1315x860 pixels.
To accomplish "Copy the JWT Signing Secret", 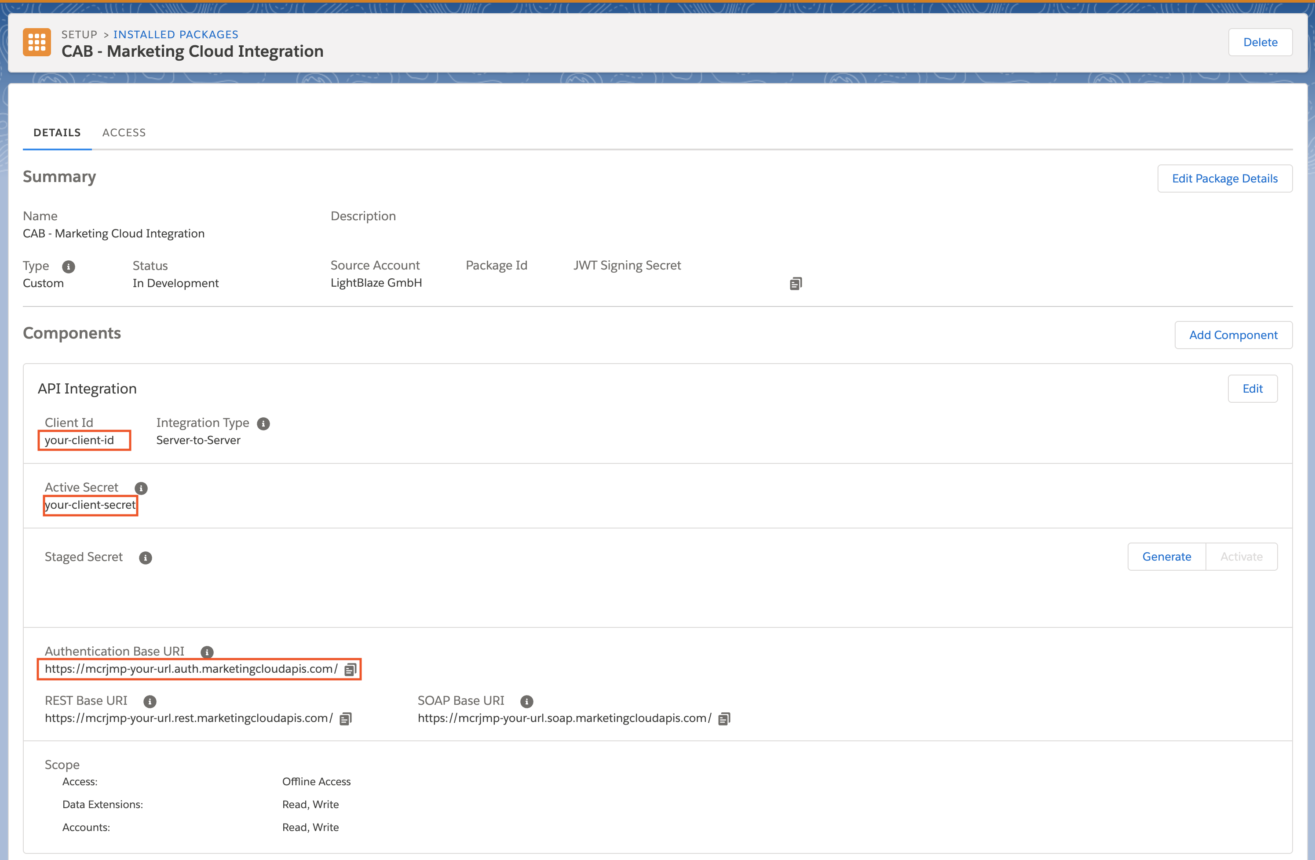I will pyautogui.click(x=795, y=283).
